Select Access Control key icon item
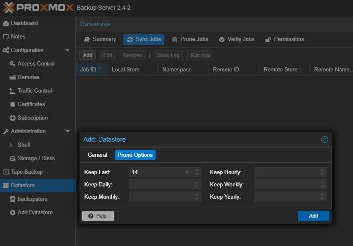Viewport: 353px width, 246px height. tap(36, 64)
